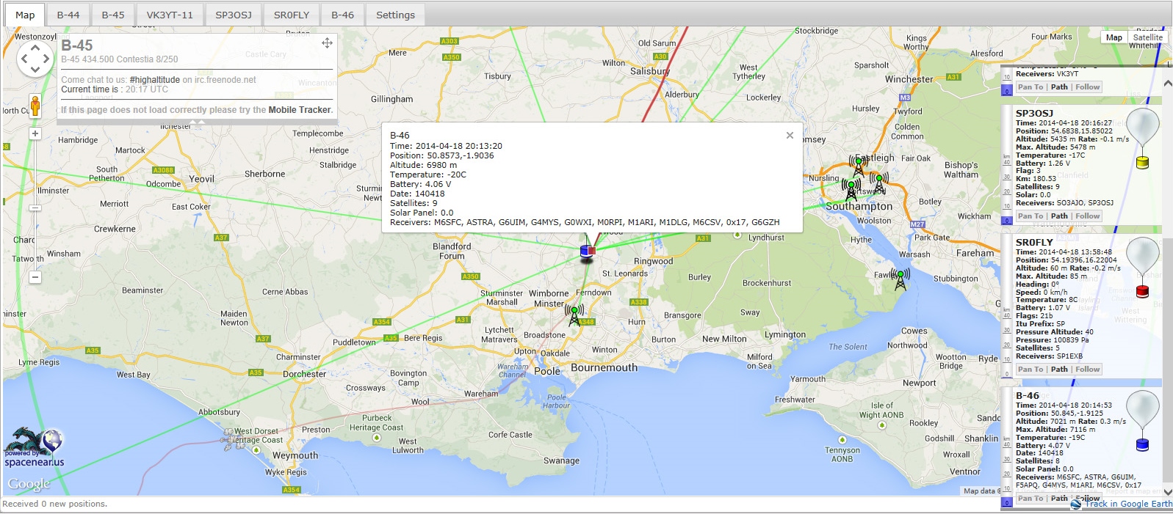Click the SP3OSJ heading in the sidebar
This screenshot has height=514, width=1173.
pyautogui.click(x=1034, y=114)
